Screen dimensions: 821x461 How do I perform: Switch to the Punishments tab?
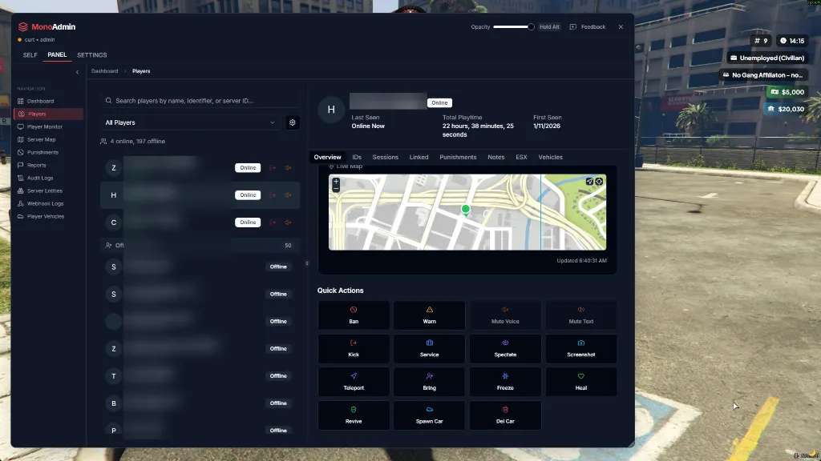pos(458,157)
